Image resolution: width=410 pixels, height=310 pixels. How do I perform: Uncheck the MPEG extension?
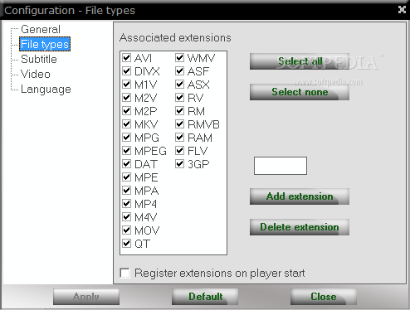pos(127,151)
